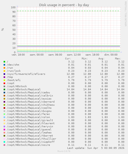Click the green swatch for /
Image resolution: width=128 pixels, height=154 pixels.
pos(4,62)
